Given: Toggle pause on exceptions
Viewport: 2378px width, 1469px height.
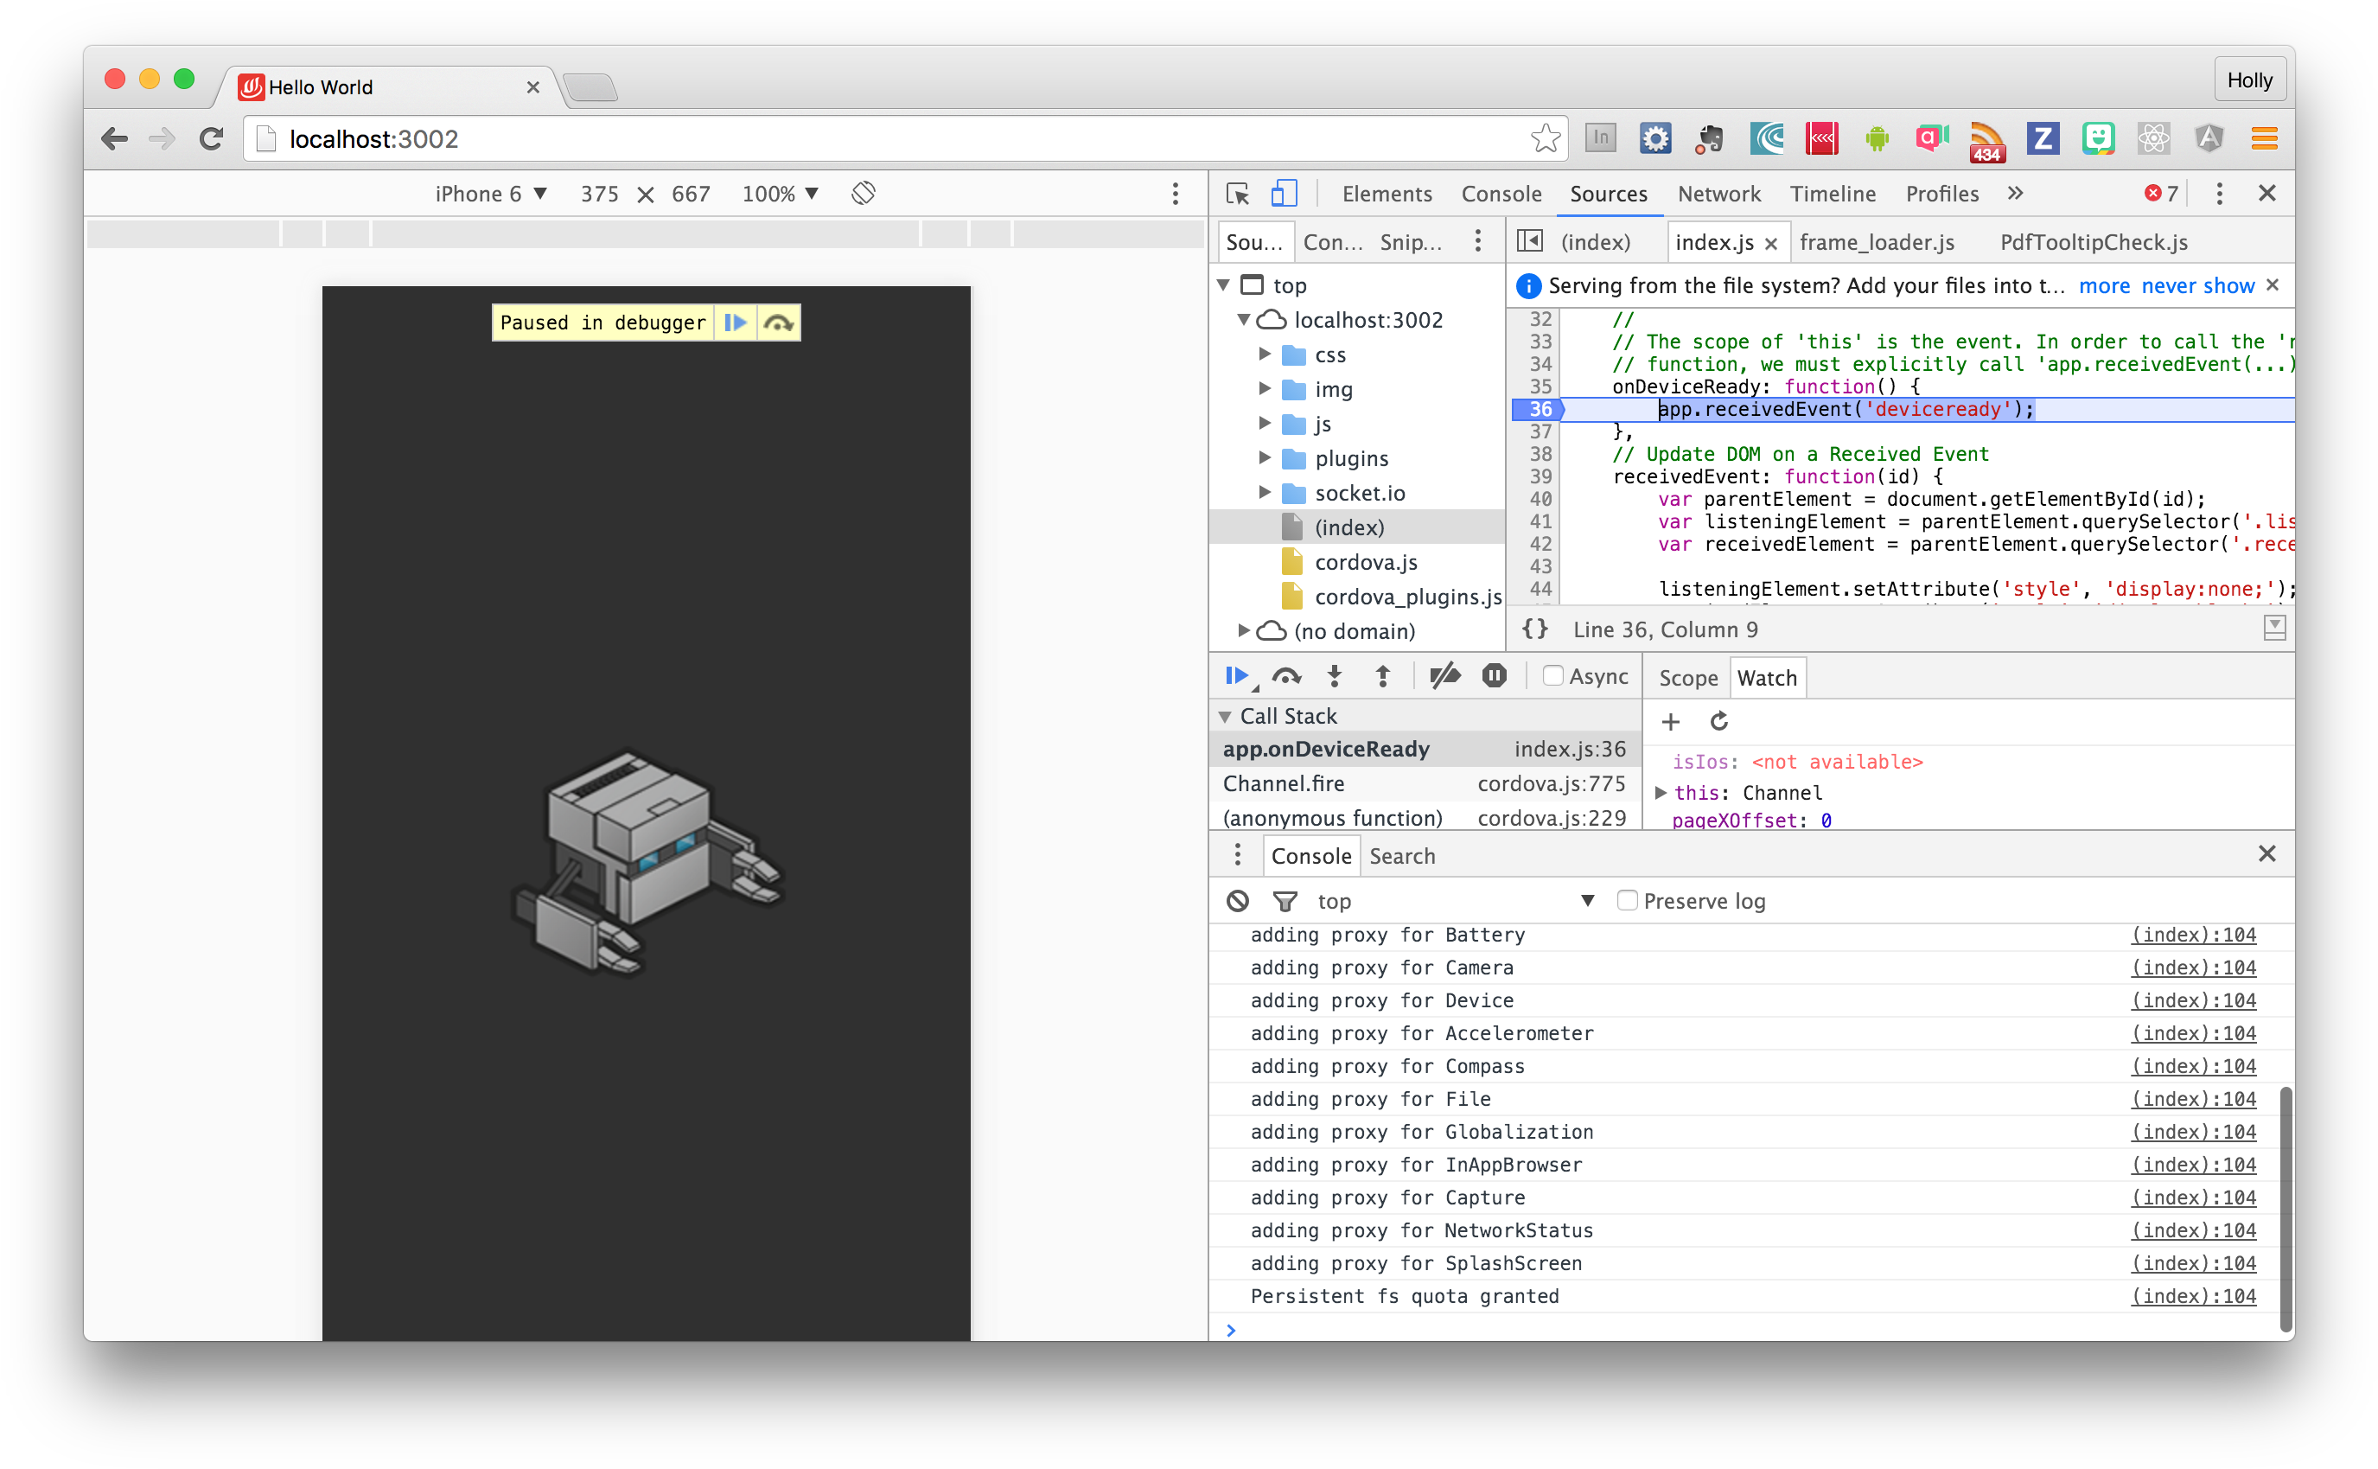Looking at the screenshot, I should click(x=1495, y=675).
